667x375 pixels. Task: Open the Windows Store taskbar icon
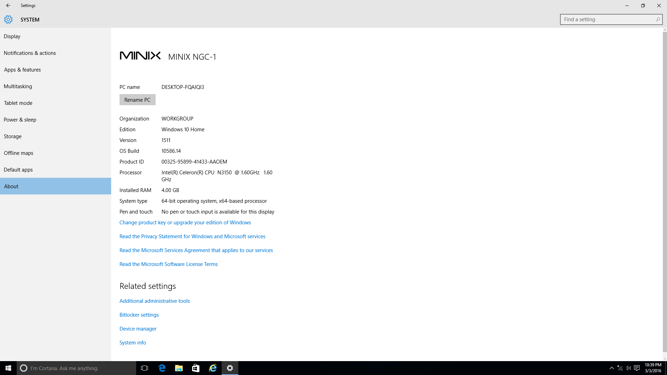196,368
